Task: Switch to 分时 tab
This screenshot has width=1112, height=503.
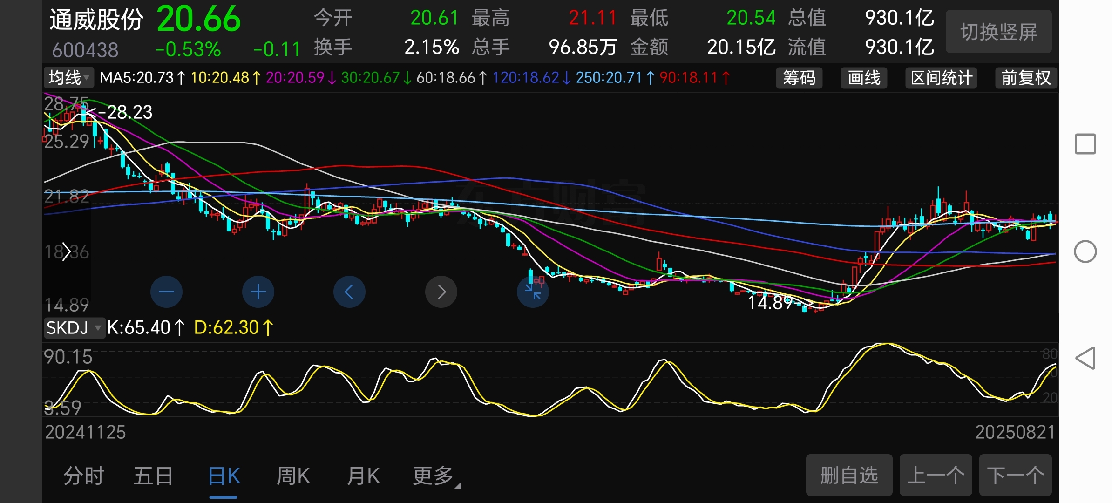Action: click(84, 476)
